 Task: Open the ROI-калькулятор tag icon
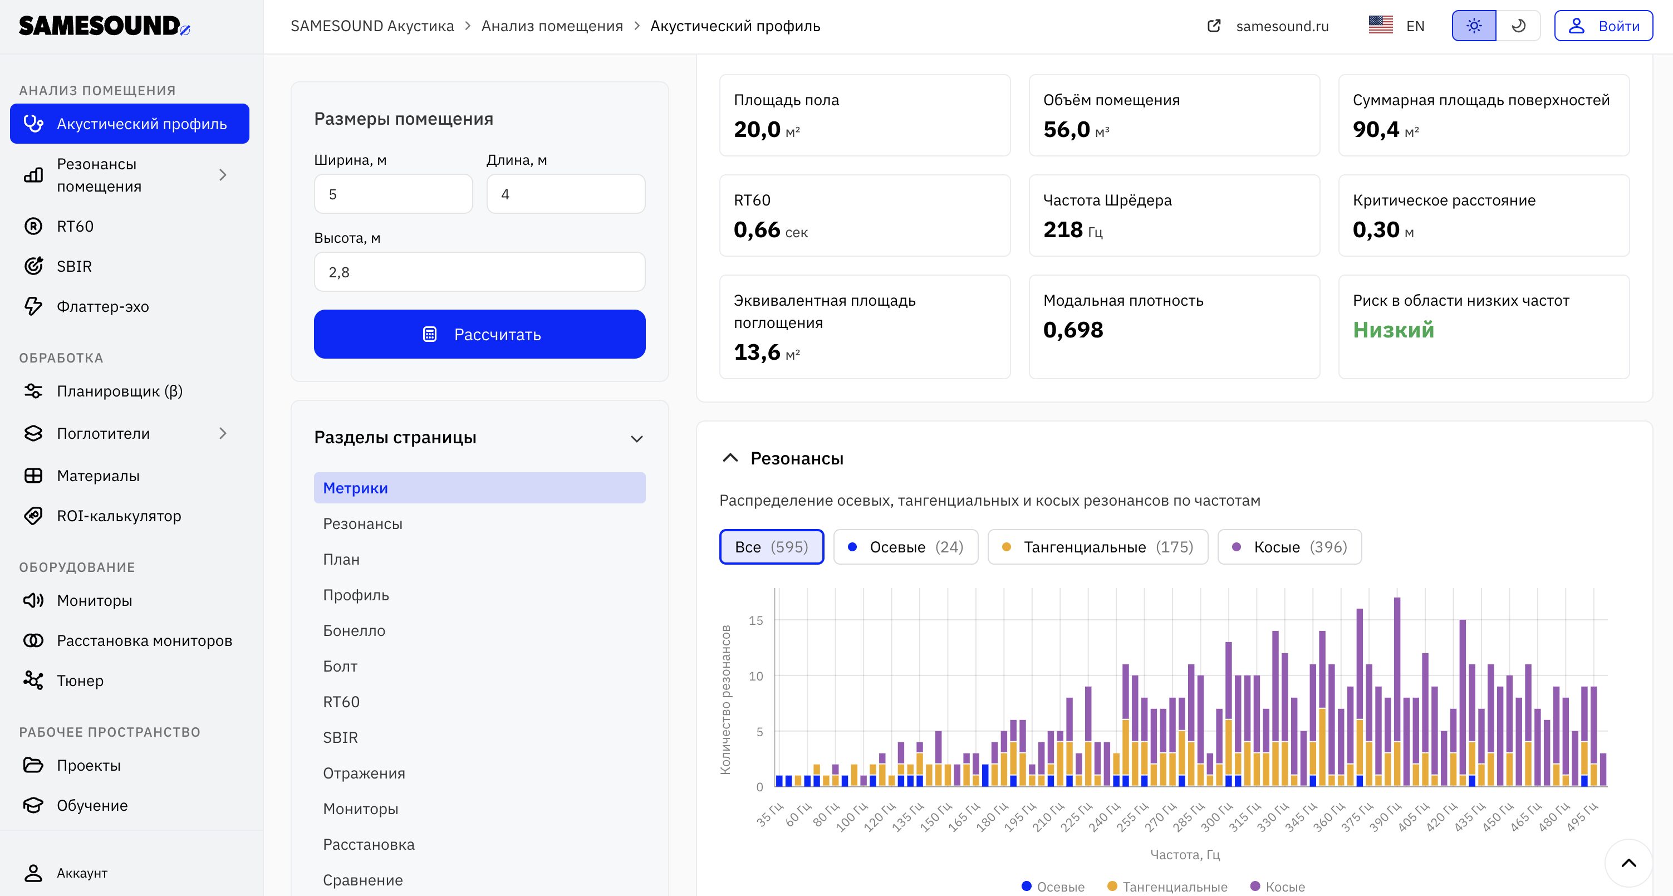(33, 516)
